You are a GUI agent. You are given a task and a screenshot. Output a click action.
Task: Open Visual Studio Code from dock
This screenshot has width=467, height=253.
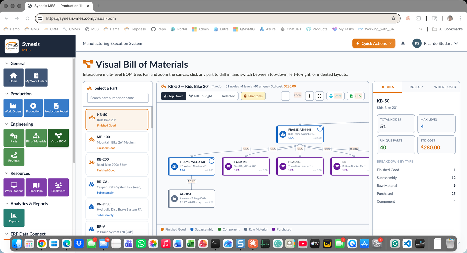pos(407,244)
